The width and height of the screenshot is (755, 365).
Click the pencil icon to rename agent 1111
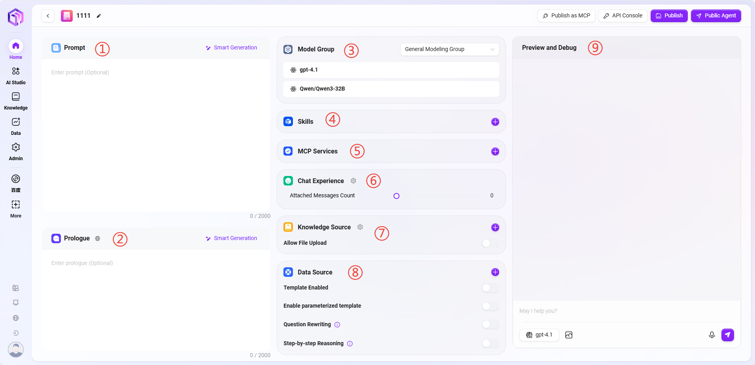(x=99, y=16)
